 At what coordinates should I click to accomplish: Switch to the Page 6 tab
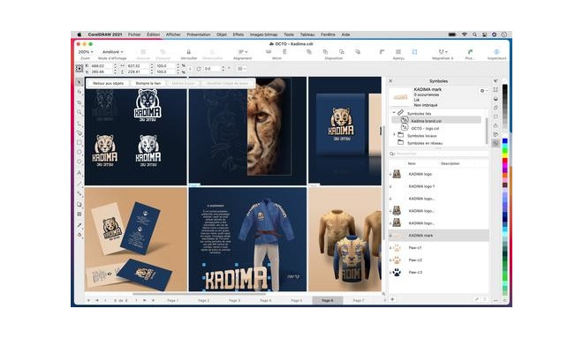(x=328, y=300)
